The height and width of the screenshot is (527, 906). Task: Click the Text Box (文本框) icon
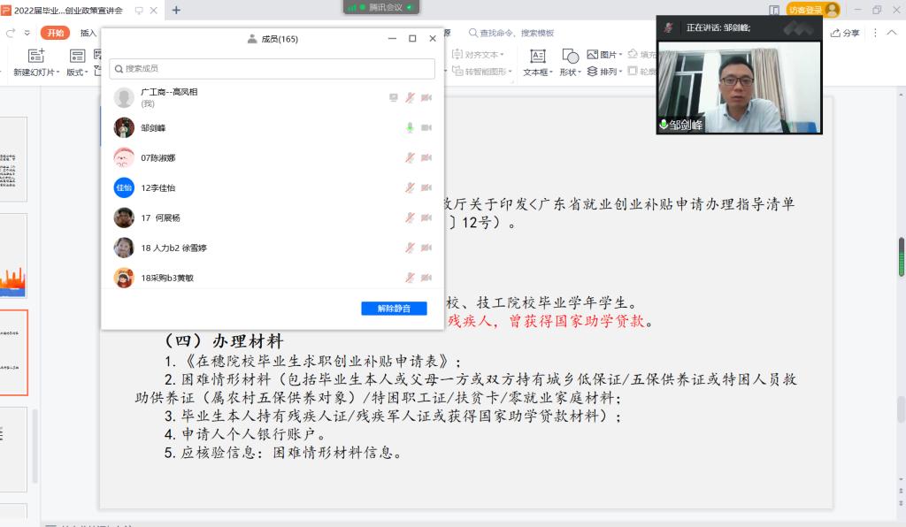click(x=536, y=57)
